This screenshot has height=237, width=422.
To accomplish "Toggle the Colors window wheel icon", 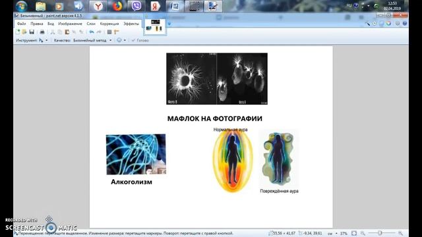I will coord(388,24).
